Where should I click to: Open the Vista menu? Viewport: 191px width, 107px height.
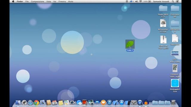[x=49, y=1]
